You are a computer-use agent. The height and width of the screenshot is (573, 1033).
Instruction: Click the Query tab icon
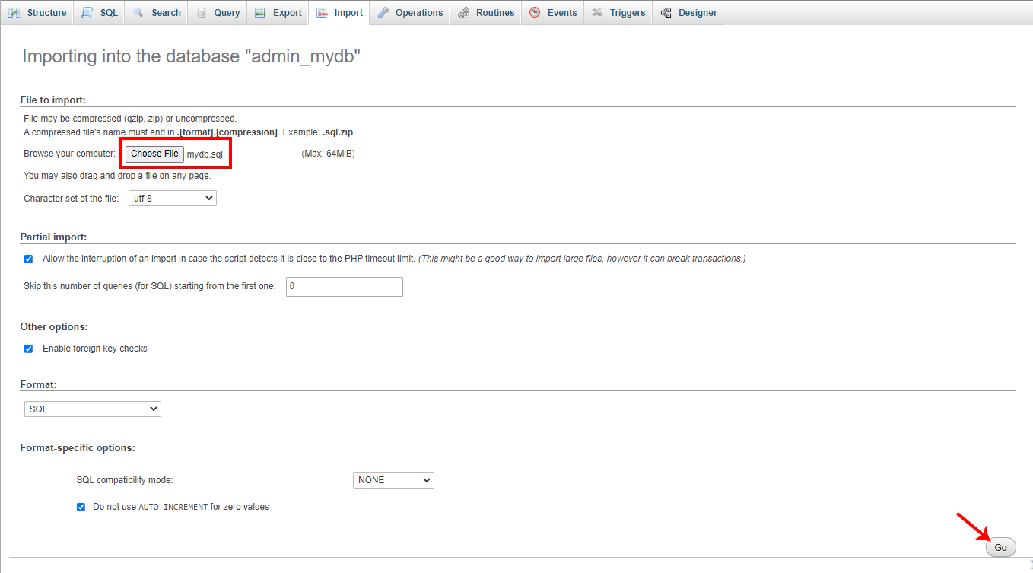[202, 13]
